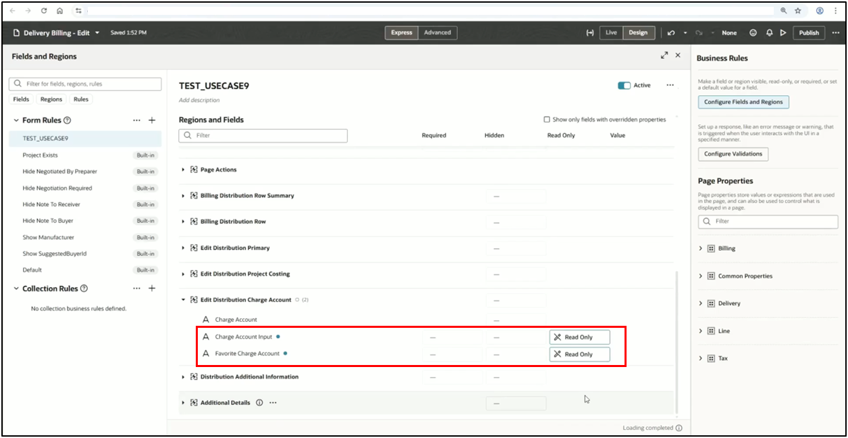The image size is (848, 438).
Task: Click the Configure Validations button
Action: 733,154
